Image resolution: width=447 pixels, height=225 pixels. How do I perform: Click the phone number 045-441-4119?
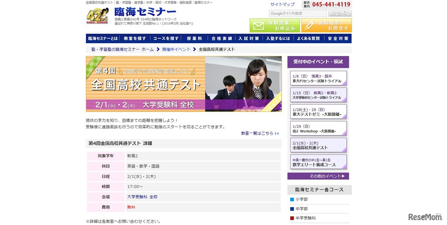click(x=331, y=5)
